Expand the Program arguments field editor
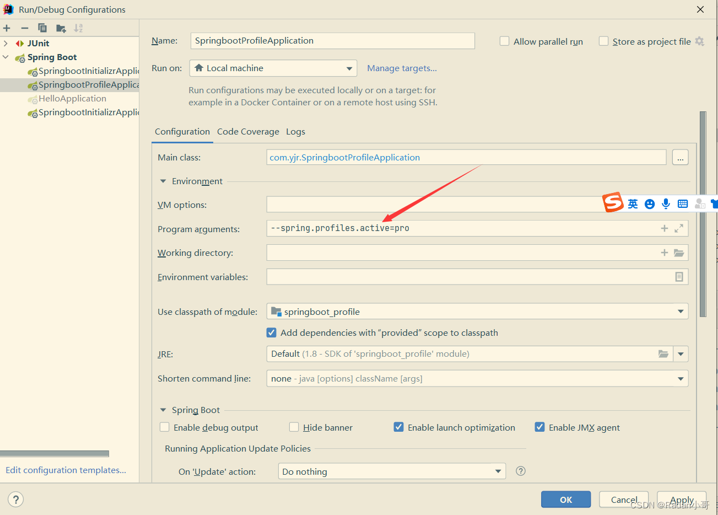Viewport: 718px width, 515px height. [679, 228]
